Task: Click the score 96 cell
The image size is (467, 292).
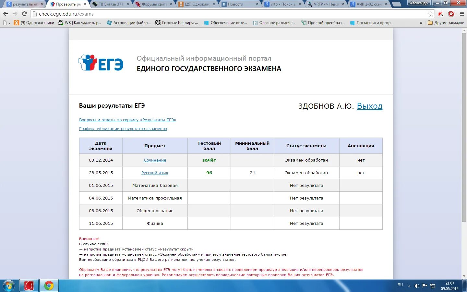Action: coord(209,173)
